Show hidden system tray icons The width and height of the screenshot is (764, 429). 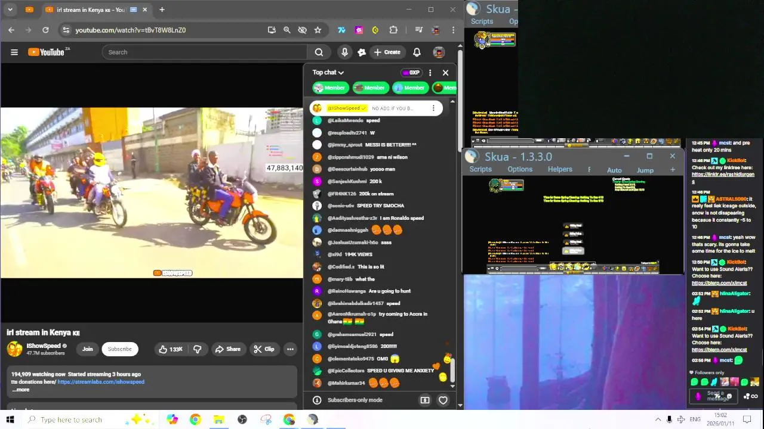coord(658,419)
